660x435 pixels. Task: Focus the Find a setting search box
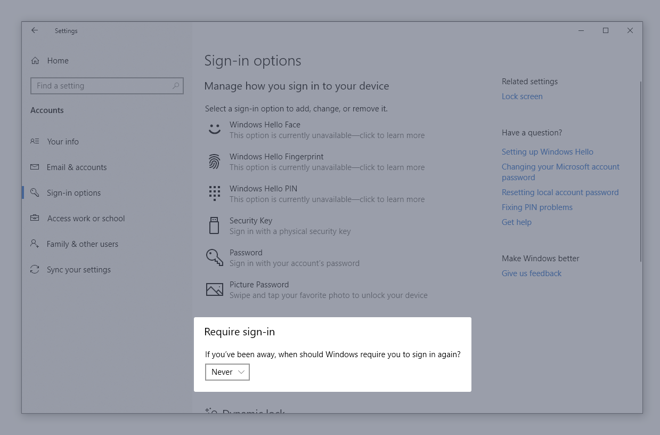coord(107,86)
